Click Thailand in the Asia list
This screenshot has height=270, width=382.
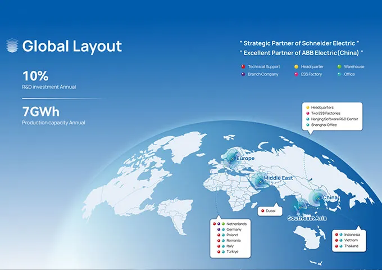(351, 246)
